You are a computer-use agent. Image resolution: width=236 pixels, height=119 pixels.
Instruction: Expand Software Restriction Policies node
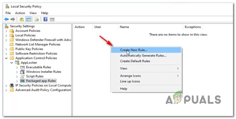click(x=6, y=54)
